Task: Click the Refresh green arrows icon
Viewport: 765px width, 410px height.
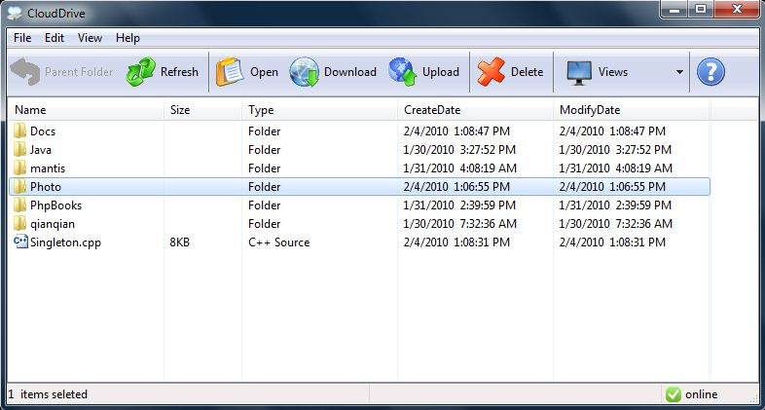Action: (140, 72)
